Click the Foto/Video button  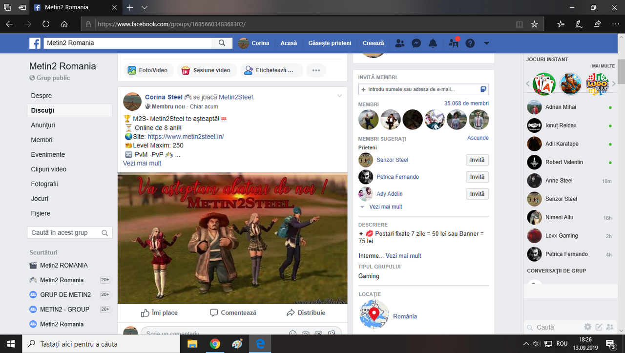[x=148, y=70]
